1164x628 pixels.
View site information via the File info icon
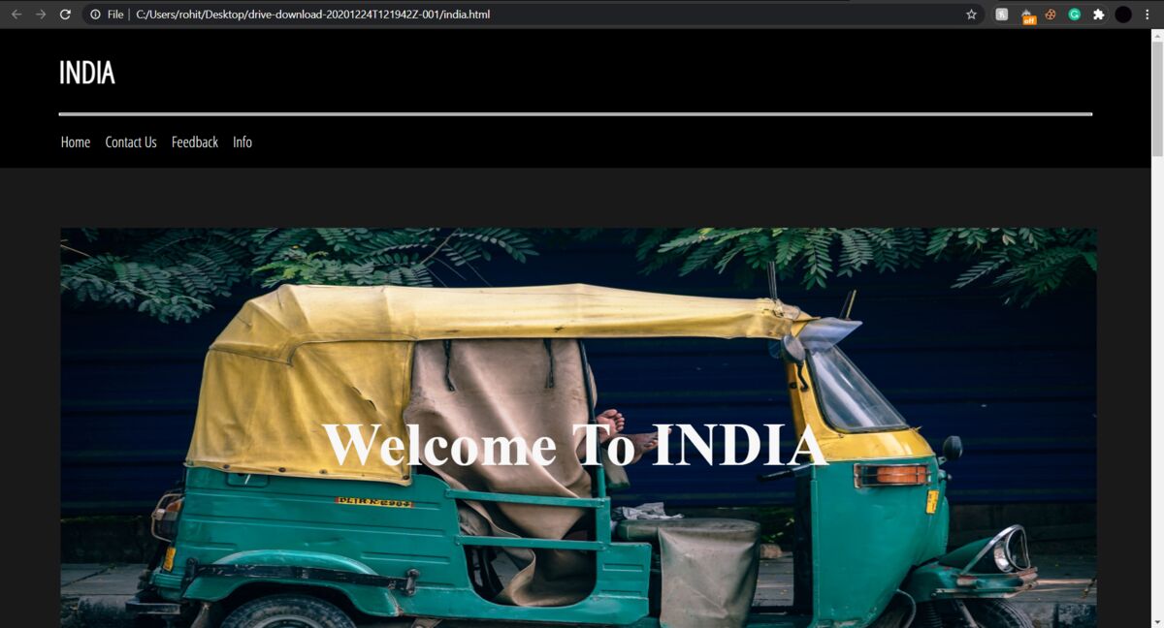[x=95, y=15]
